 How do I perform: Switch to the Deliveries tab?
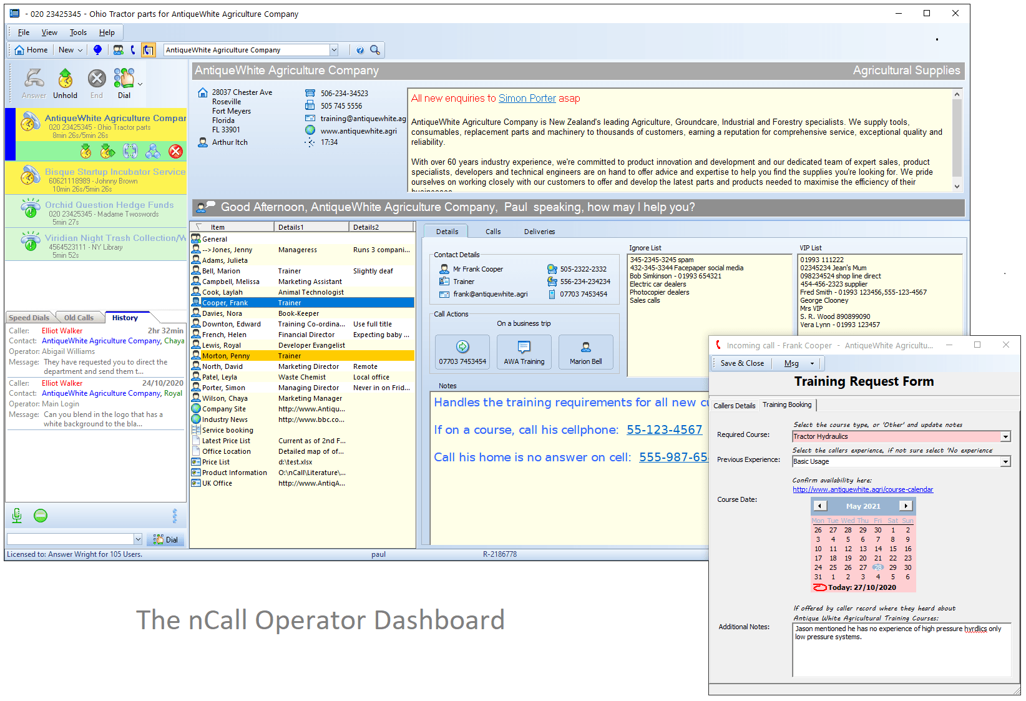click(539, 232)
